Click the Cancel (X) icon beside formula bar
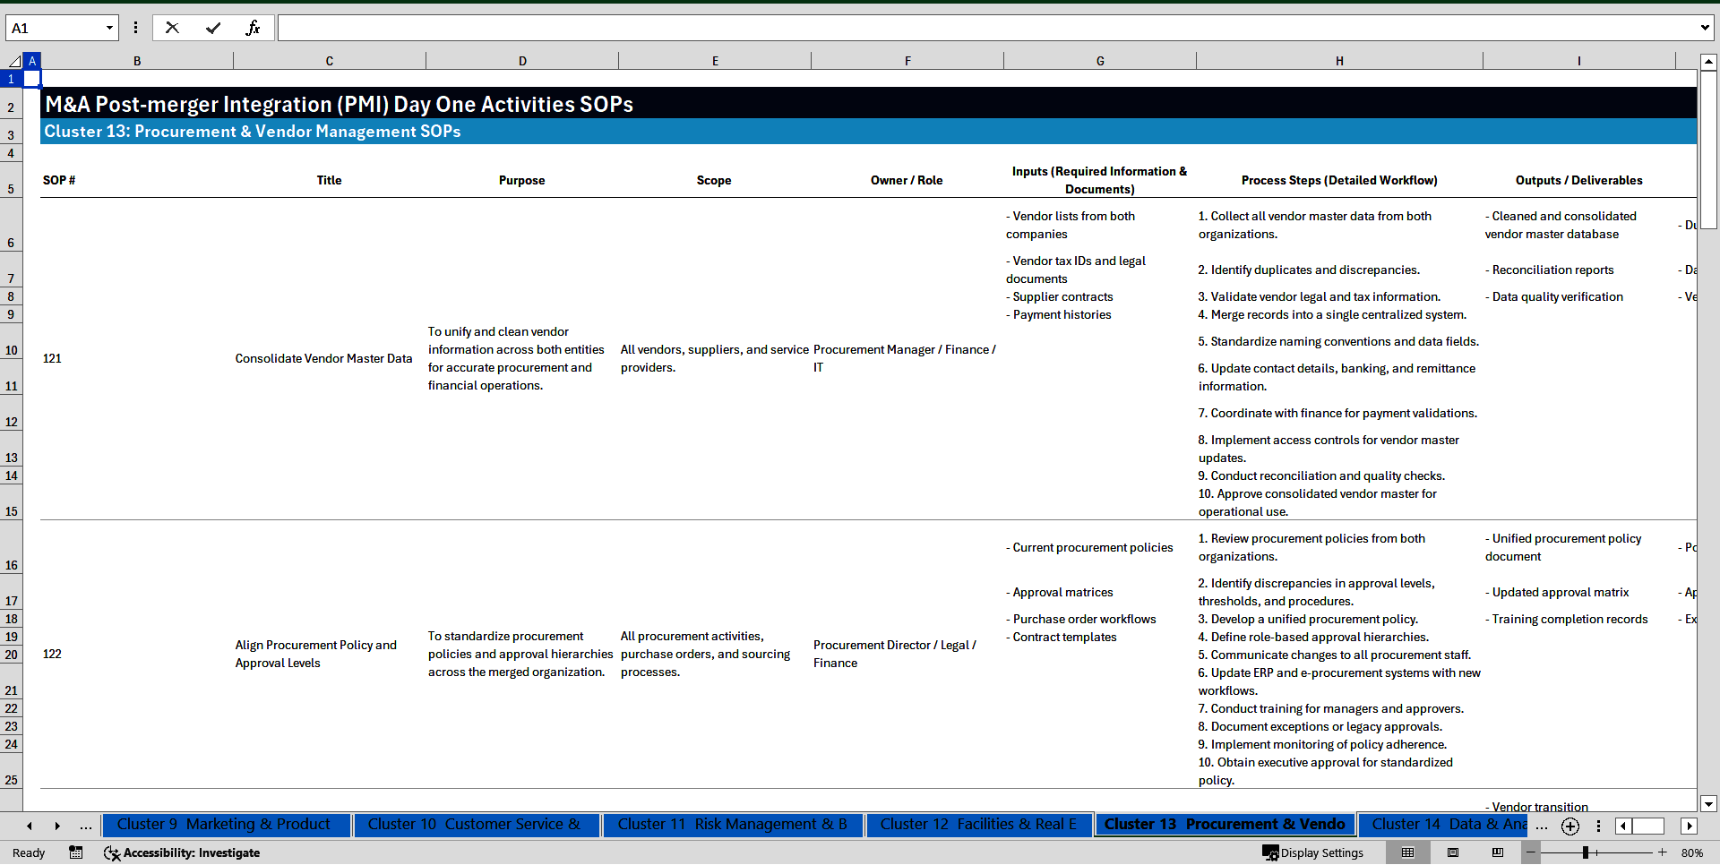This screenshot has width=1720, height=865. pos(172,28)
